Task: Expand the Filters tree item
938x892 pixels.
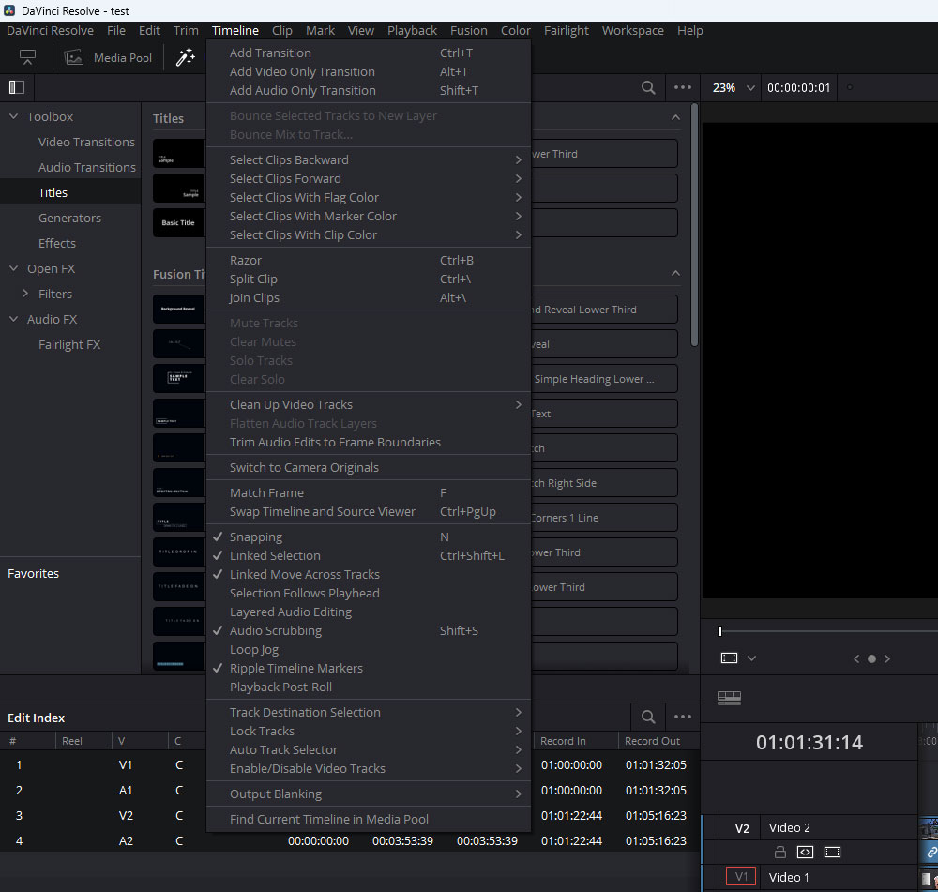Action: click(25, 294)
